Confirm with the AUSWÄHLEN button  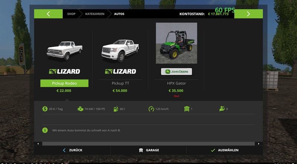click(225, 150)
